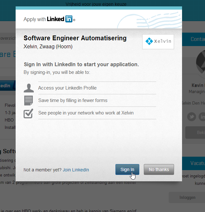Dismiss the dialog with No thanks

click(x=159, y=169)
